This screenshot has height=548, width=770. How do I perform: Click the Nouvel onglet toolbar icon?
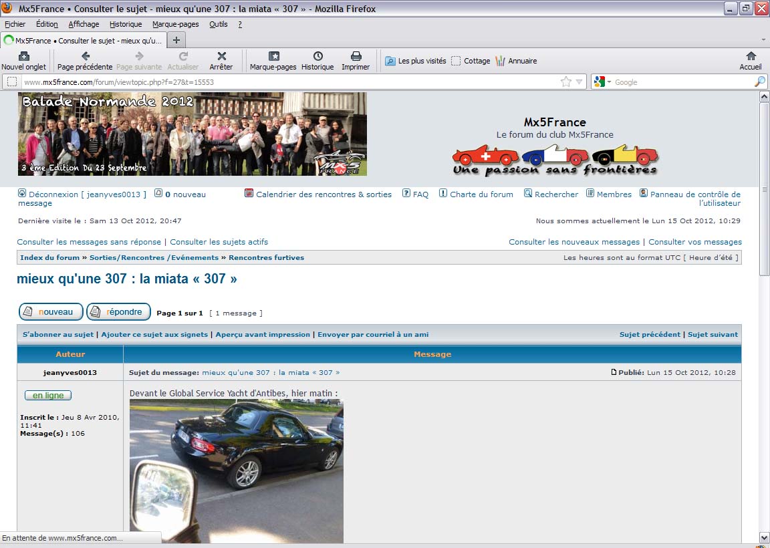(23, 57)
